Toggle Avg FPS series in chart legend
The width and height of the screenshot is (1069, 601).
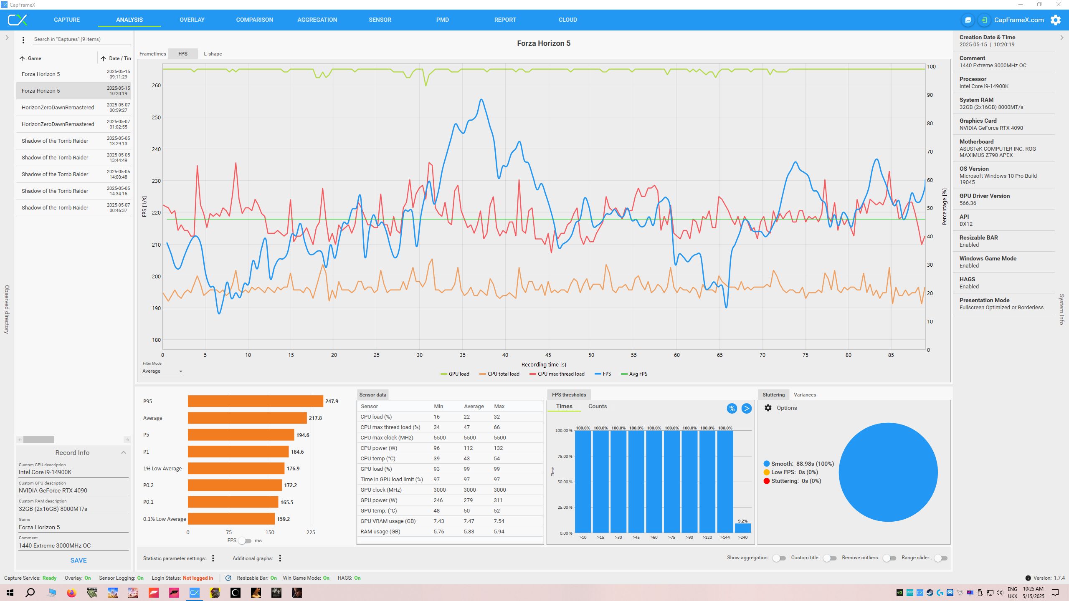coord(634,374)
